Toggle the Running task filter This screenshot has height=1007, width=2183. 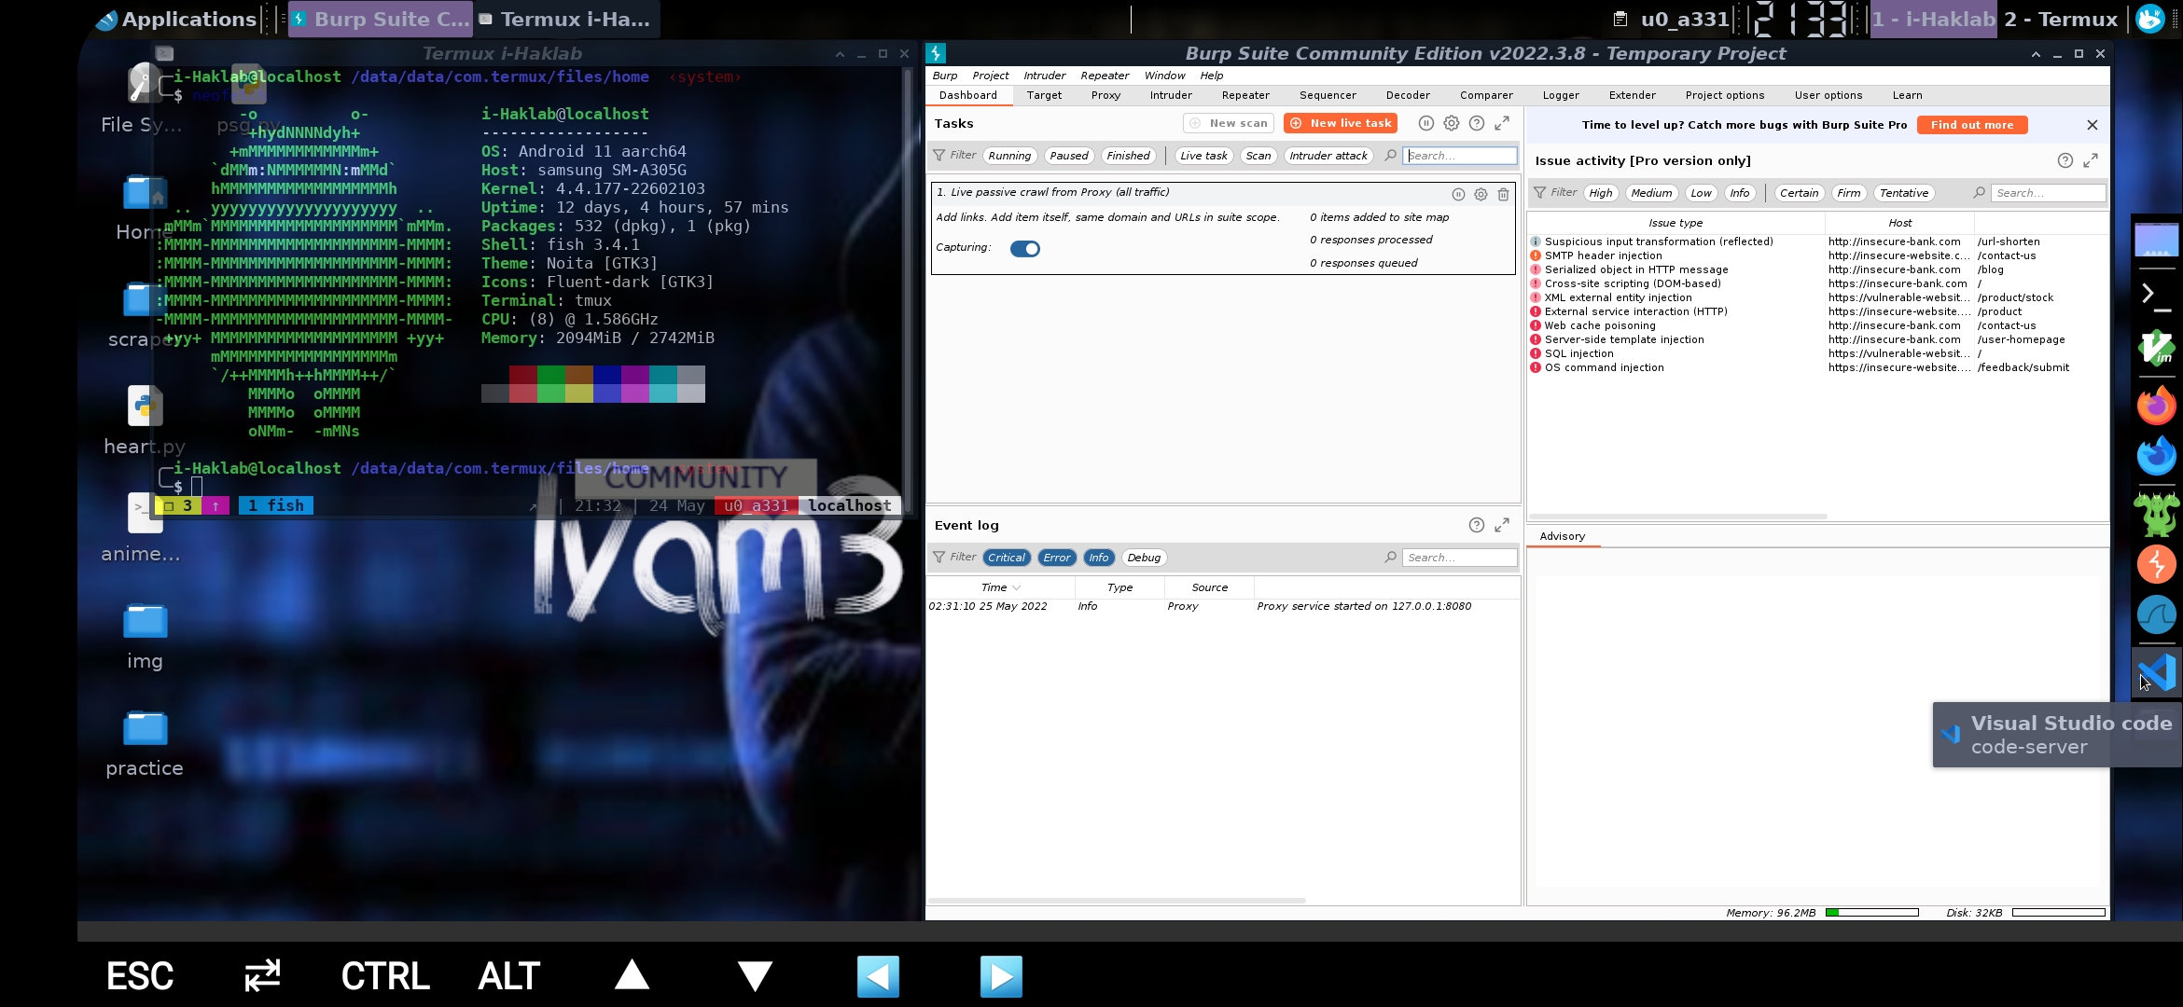1009,156
